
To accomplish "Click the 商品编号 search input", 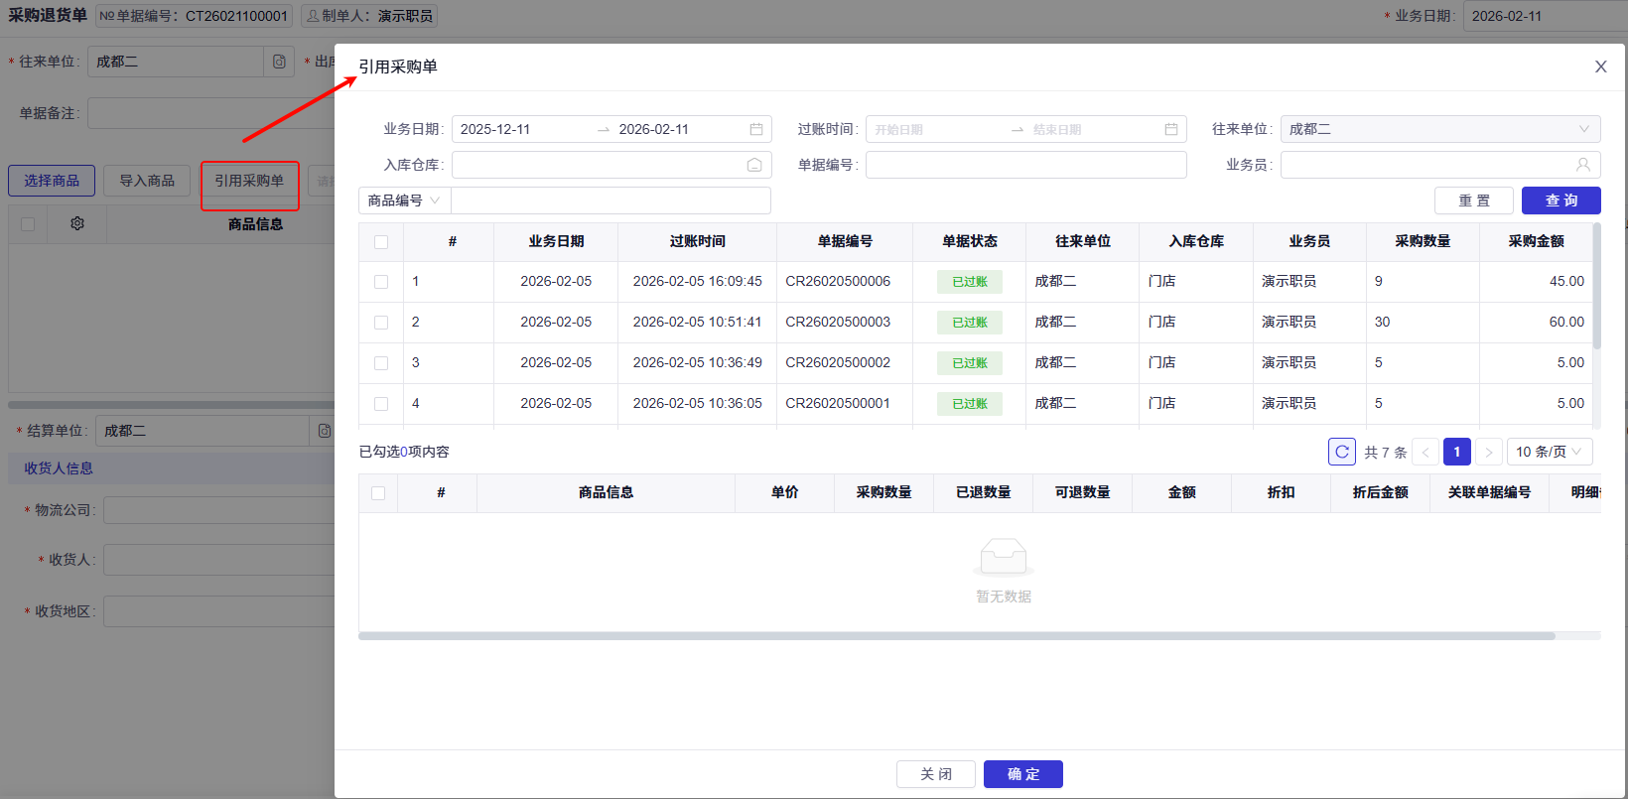I will [610, 200].
